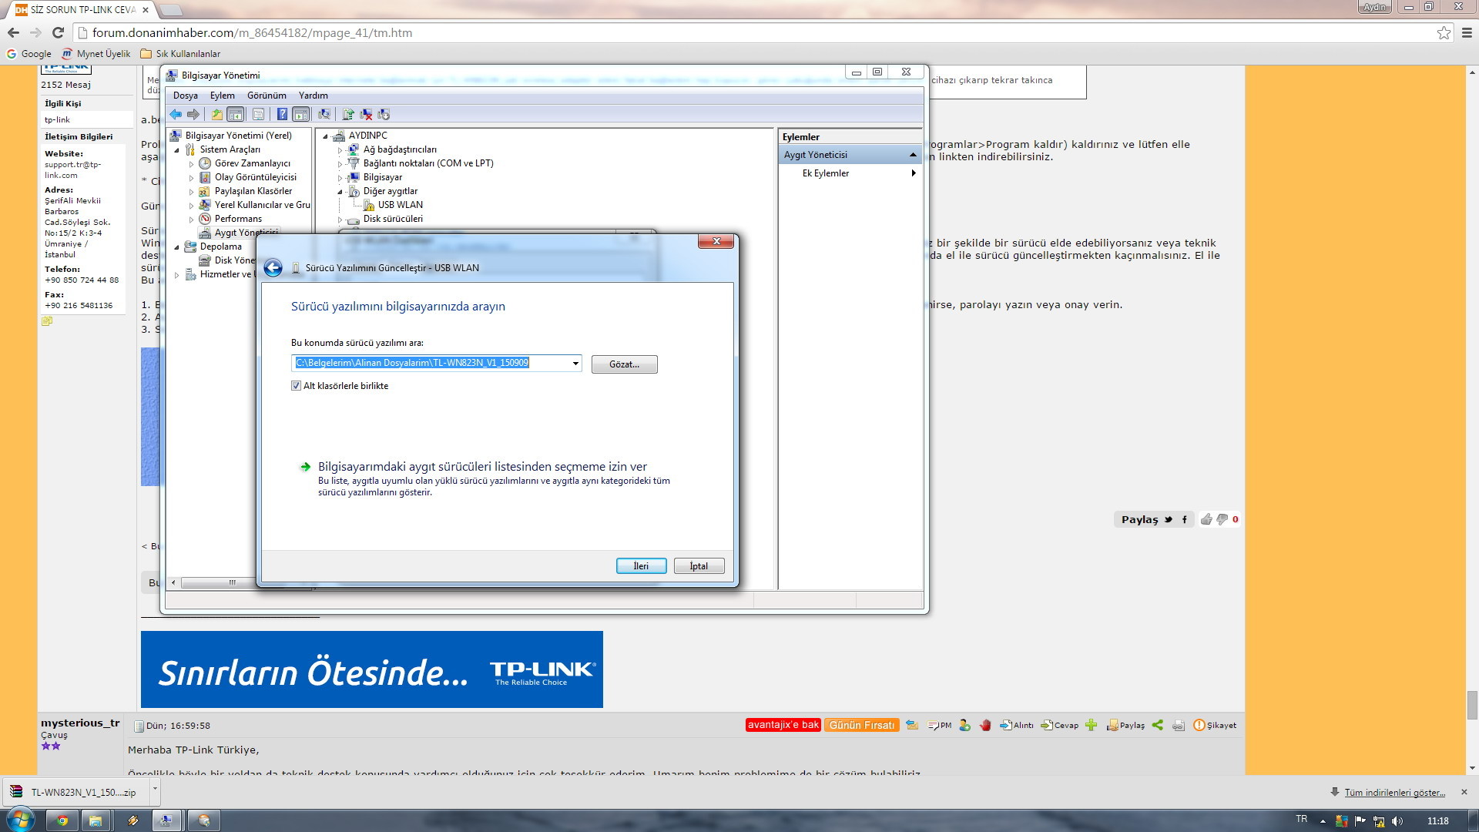Click Uninstall device toolbar icon with red X
The image size is (1479, 832).
tap(366, 114)
